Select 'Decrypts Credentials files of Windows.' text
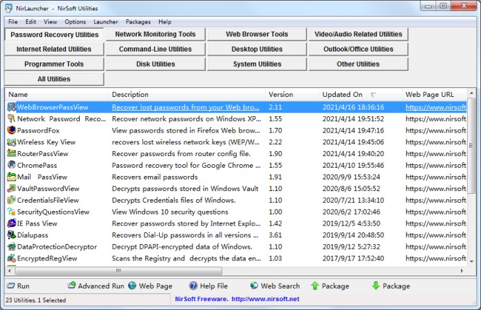 [173, 200]
